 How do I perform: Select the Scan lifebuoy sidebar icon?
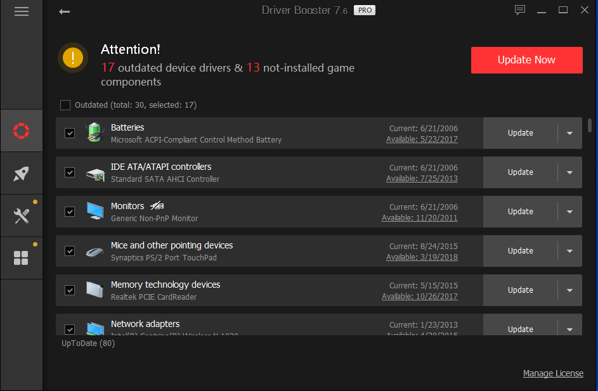[x=22, y=131]
